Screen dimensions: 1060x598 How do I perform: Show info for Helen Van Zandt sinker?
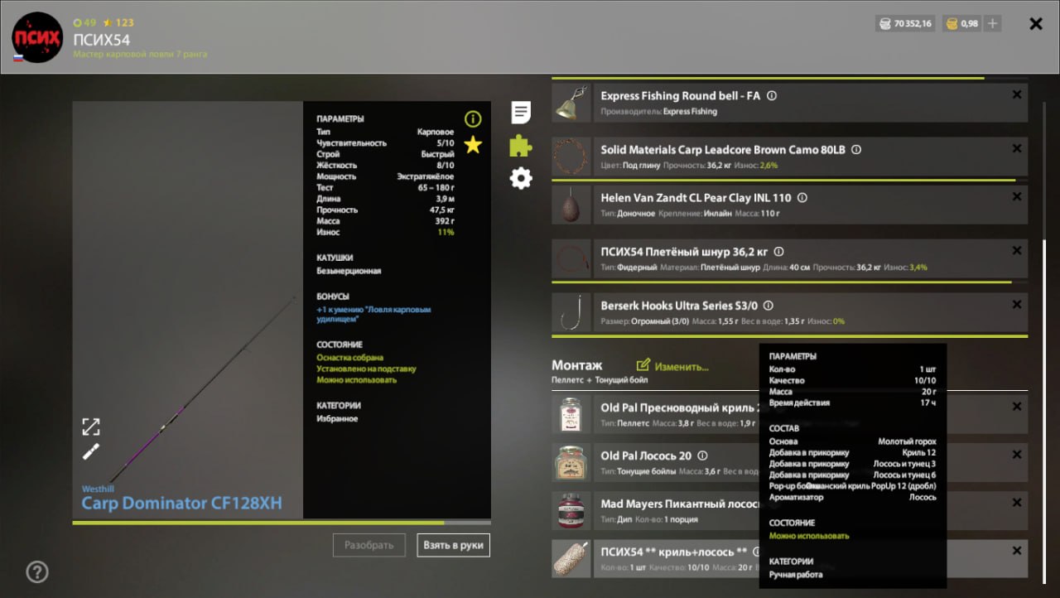[802, 198]
